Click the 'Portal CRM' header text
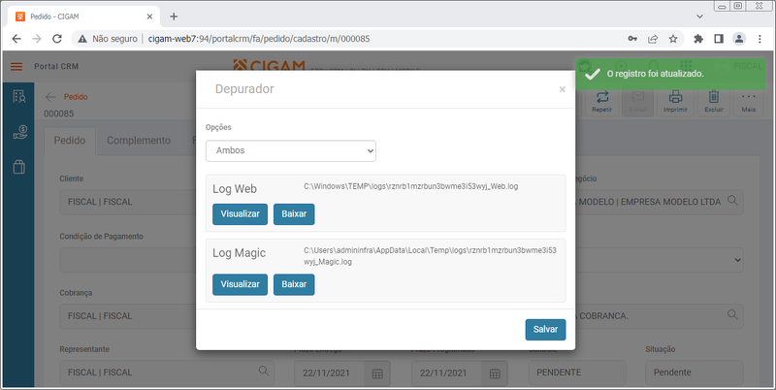The image size is (776, 390). (x=56, y=66)
